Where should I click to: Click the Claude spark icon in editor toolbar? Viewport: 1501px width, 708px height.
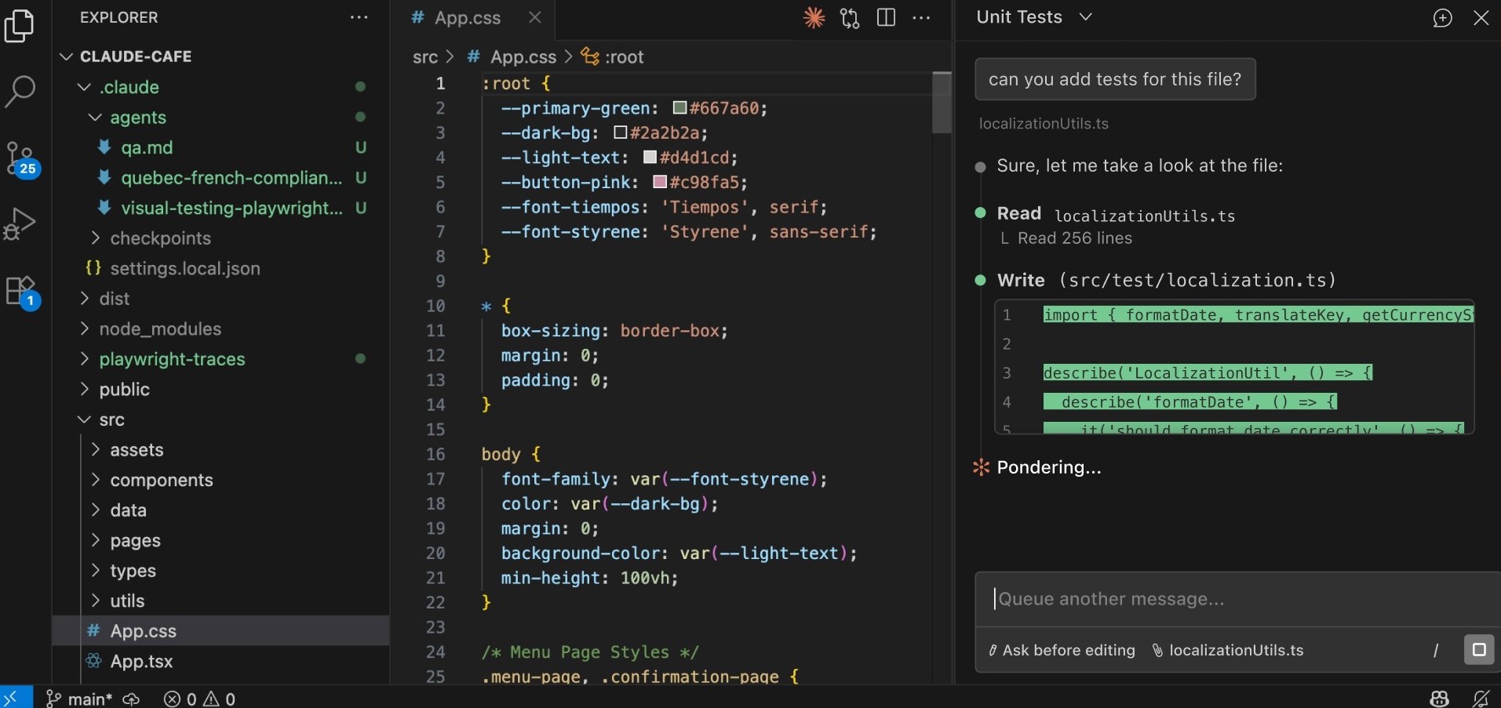[814, 17]
